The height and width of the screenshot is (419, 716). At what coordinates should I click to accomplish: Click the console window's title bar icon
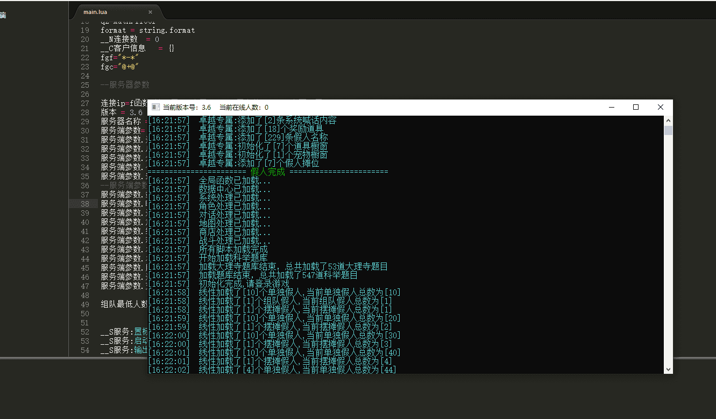pos(155,108)
